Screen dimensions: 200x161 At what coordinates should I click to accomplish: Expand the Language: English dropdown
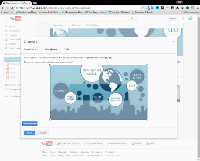[x=68, y=144]
